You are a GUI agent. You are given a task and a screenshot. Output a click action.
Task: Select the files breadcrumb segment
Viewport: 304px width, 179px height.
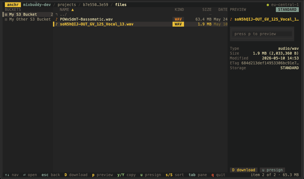tap(121, 5)
